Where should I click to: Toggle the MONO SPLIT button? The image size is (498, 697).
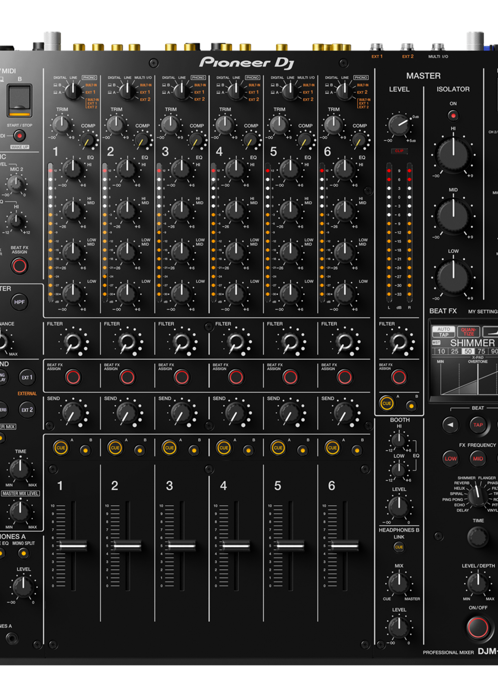pos(23,553)
